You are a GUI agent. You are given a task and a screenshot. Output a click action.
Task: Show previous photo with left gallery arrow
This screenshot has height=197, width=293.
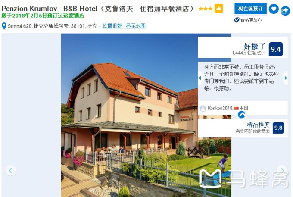(x=10, y=170)
